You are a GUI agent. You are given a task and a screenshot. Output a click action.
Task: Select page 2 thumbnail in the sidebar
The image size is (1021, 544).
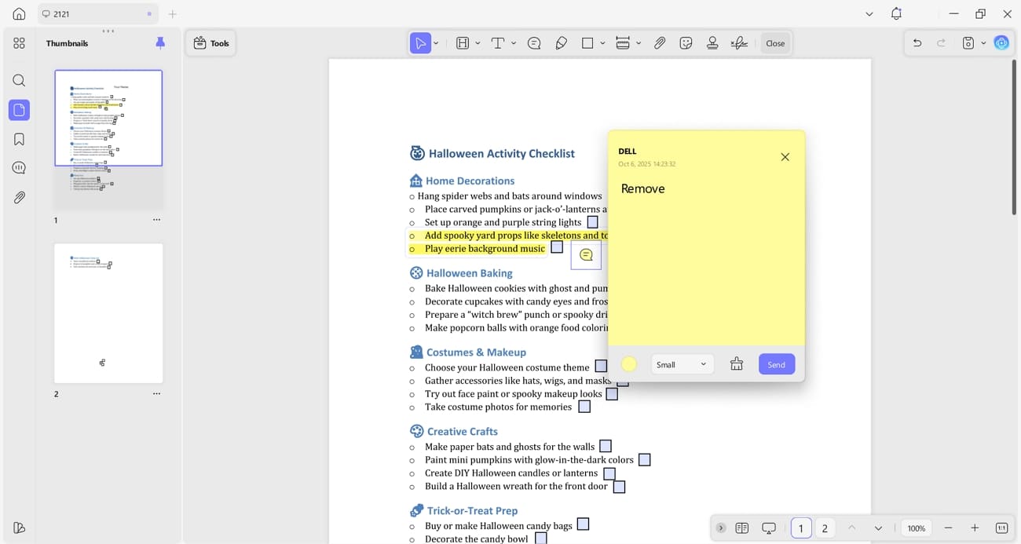(108, 312)
